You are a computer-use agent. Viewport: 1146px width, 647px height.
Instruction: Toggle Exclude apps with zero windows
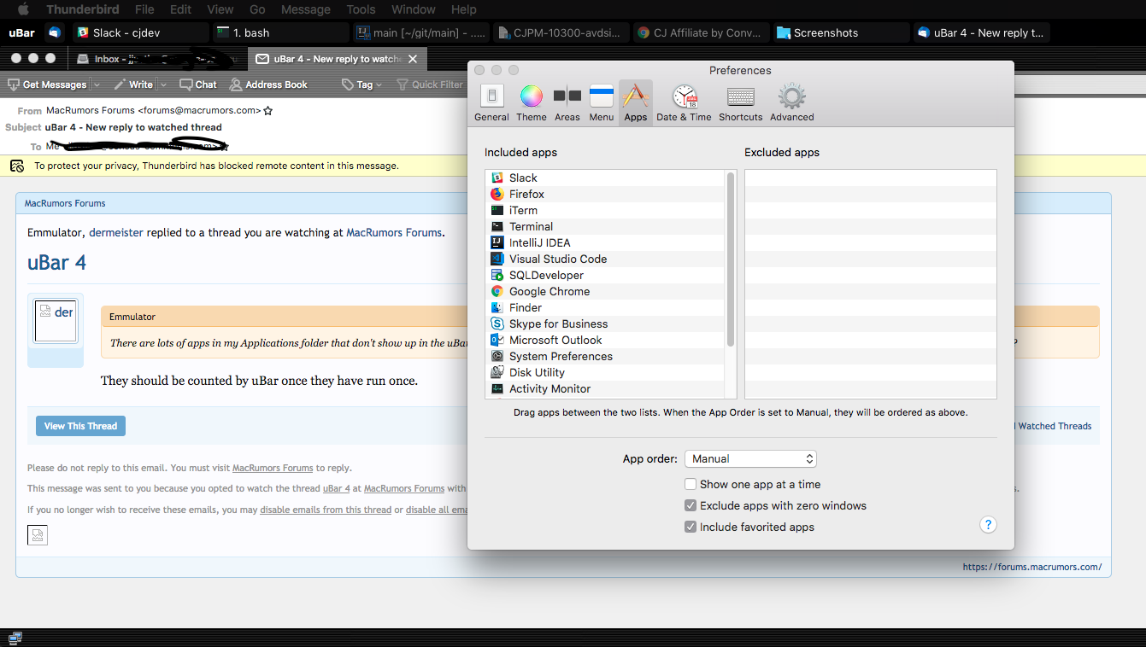(x=691, y=505)
